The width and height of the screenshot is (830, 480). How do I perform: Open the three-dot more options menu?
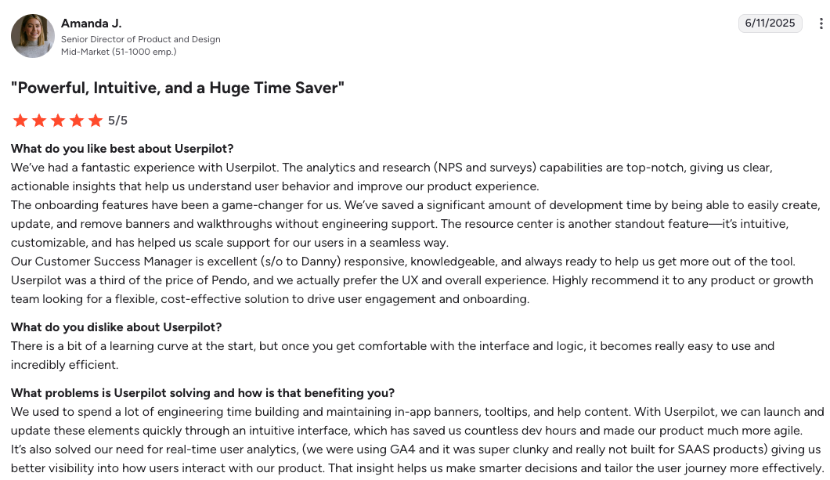pyautogui.click(x=821, y=23)
